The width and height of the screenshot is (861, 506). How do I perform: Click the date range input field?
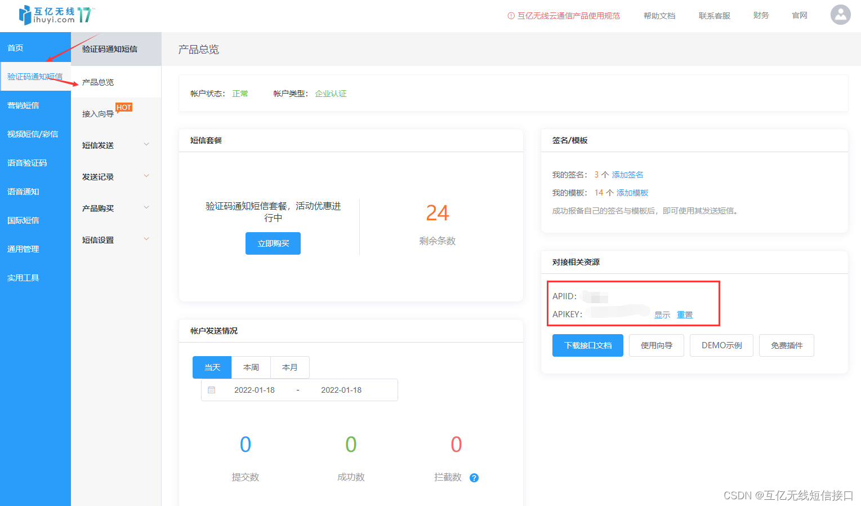[298, 389]
